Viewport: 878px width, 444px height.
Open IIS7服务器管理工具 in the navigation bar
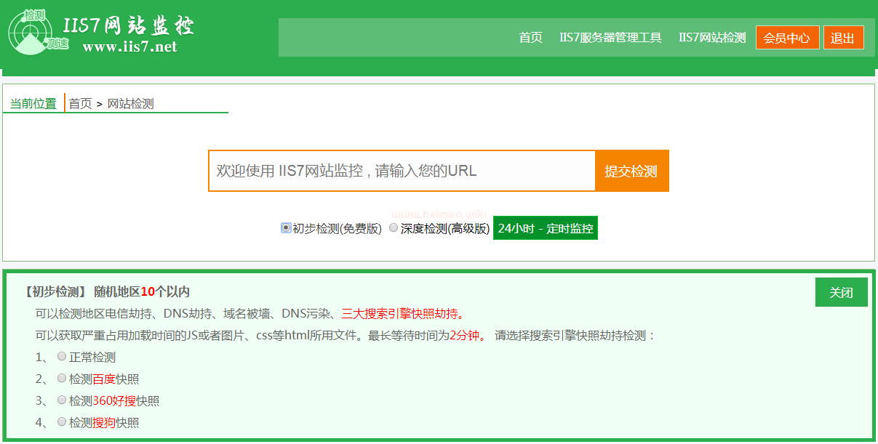click(610, 38)
